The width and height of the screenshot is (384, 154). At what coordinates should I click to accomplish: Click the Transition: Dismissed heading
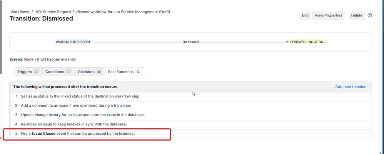tap(41, 18)
